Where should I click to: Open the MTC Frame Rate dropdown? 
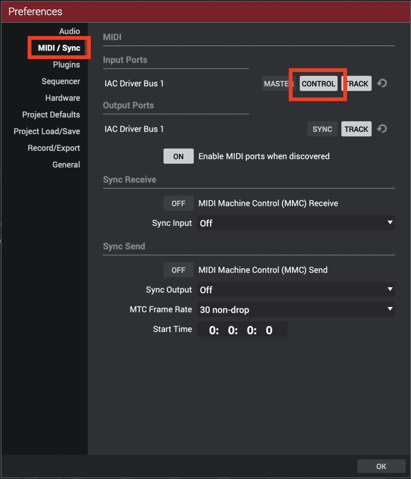tap(296, 309)
